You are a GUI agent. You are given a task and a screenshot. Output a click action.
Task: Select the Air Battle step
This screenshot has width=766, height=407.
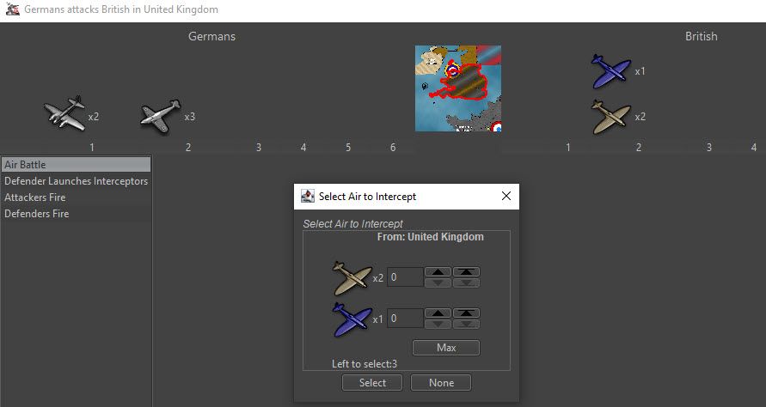(x=76, y=164)
